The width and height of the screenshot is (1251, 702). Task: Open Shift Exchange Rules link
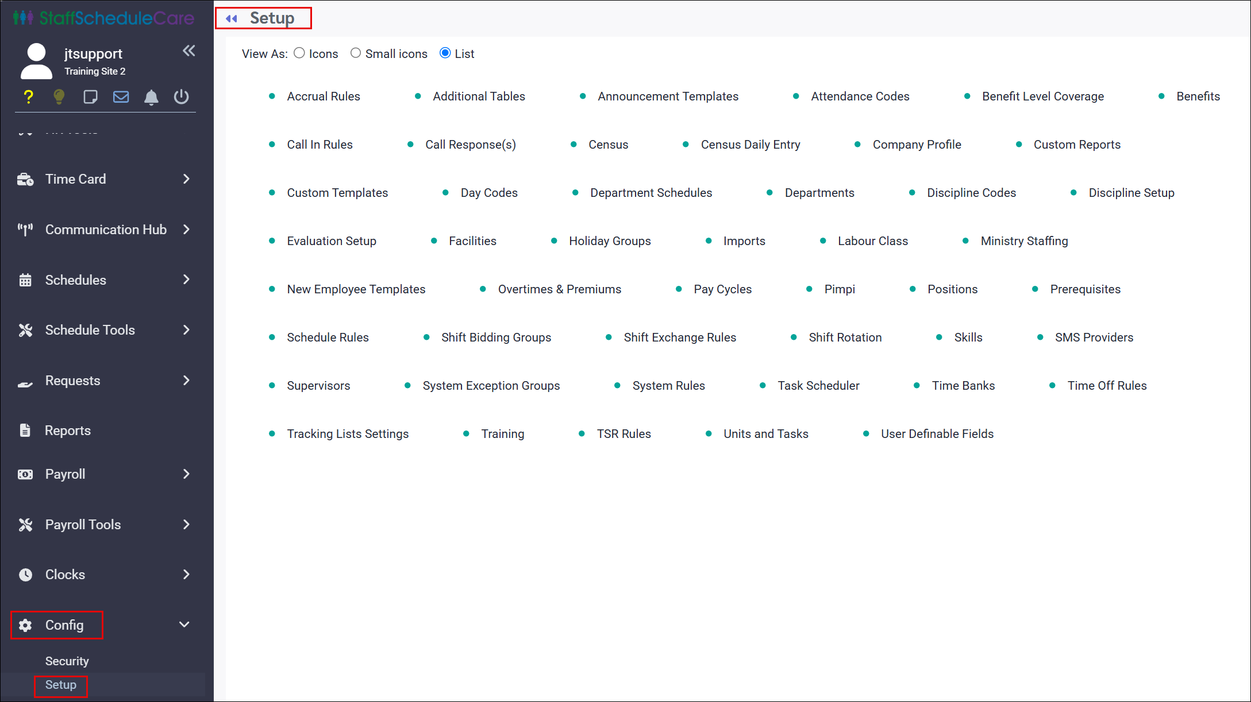680,338
